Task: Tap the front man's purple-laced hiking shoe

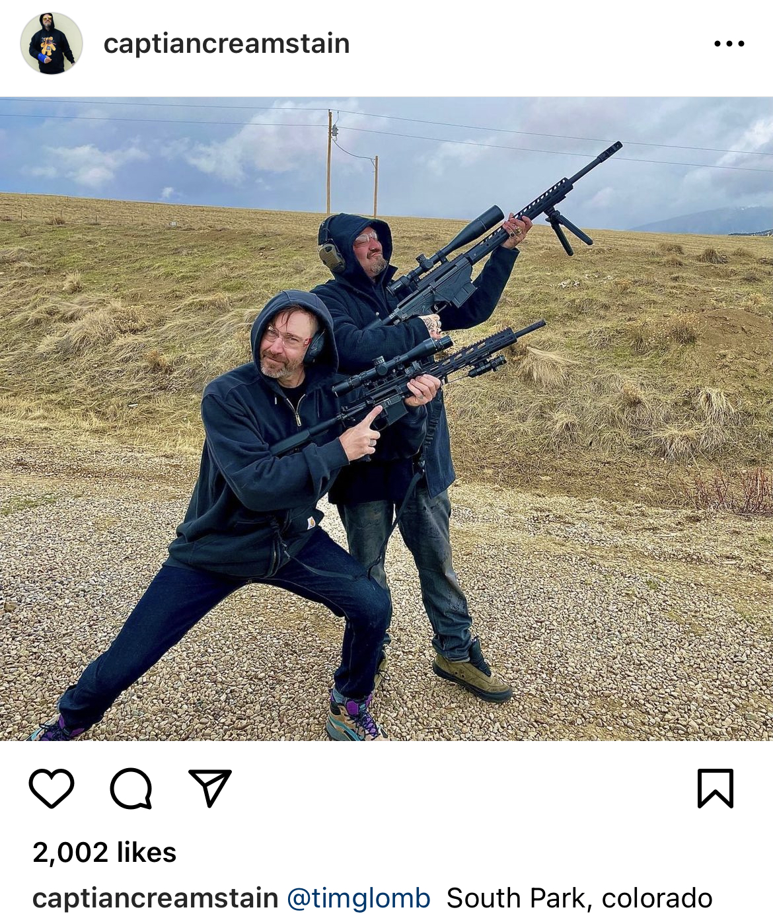Action: [355, 717]
